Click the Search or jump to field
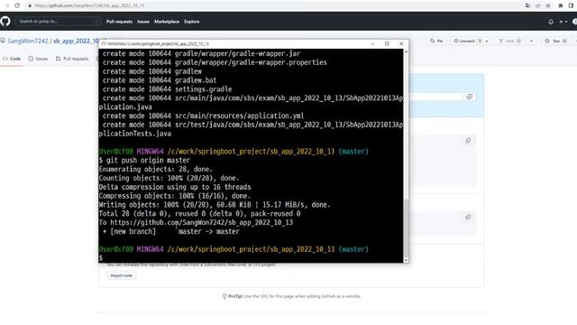 tap(58, 22)
